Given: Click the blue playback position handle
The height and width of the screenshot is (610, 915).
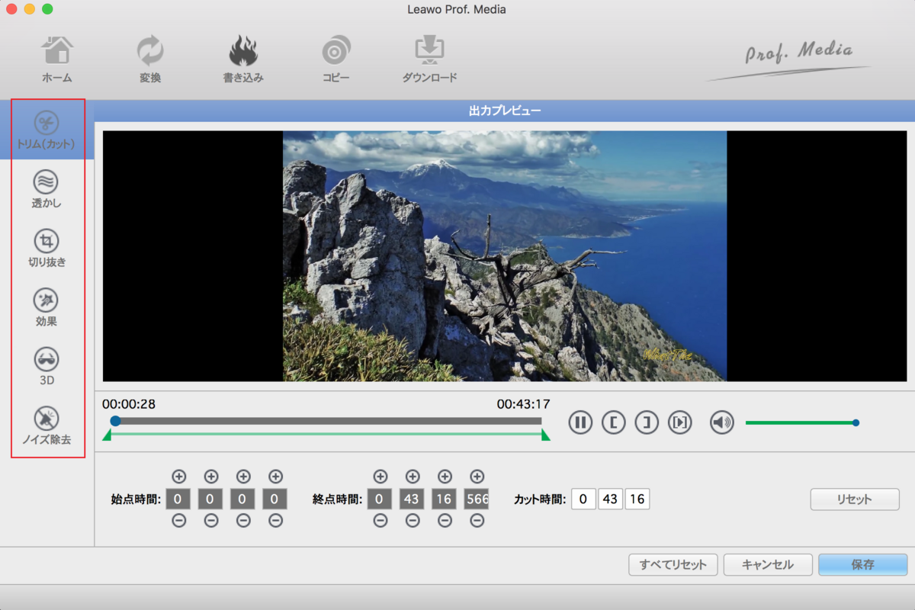Looking at the screenshot, I should [x=115, y=421].
